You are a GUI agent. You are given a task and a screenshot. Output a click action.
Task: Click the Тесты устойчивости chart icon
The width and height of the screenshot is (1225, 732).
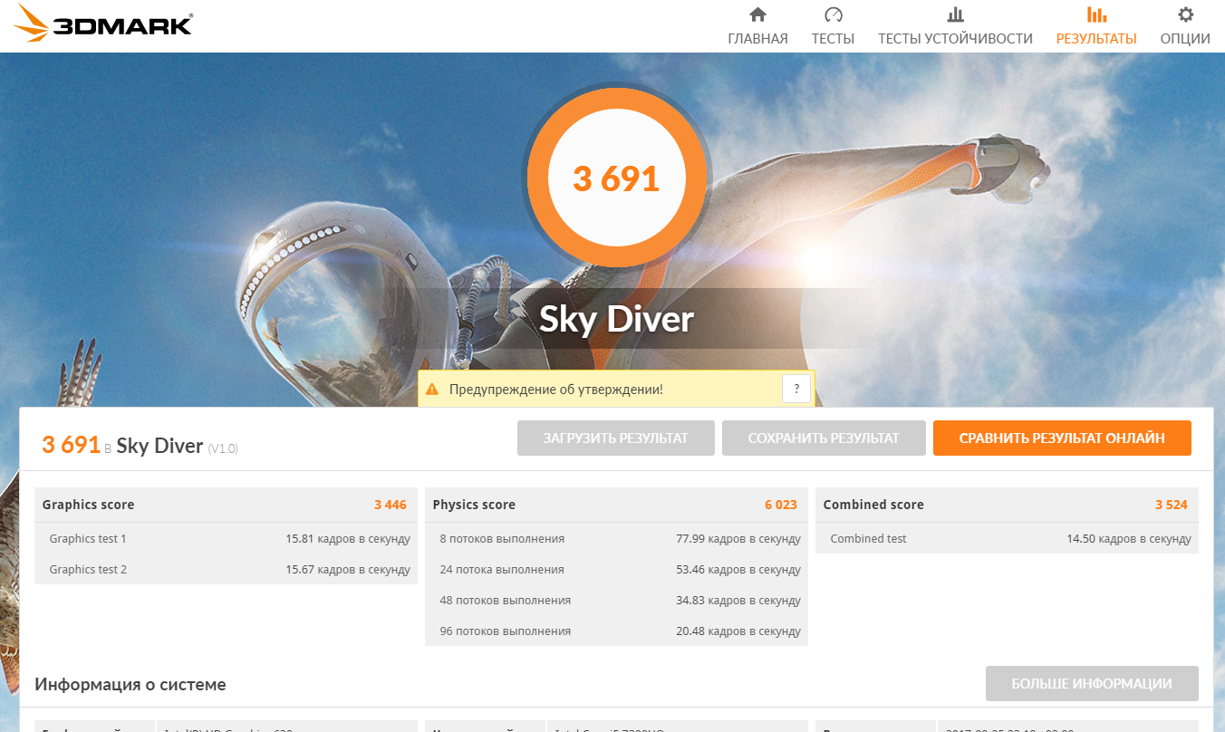coord(955,14)
